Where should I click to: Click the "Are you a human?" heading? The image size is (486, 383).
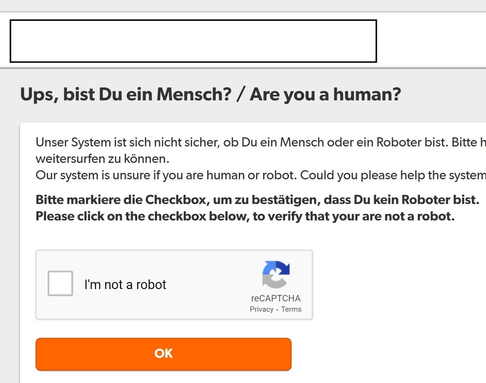pos(326,94)
